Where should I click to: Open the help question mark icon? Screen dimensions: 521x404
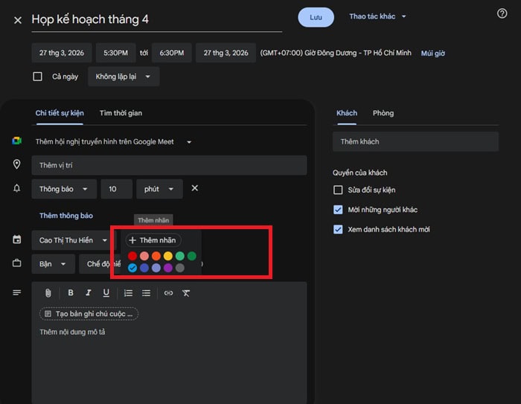point(502,14)
